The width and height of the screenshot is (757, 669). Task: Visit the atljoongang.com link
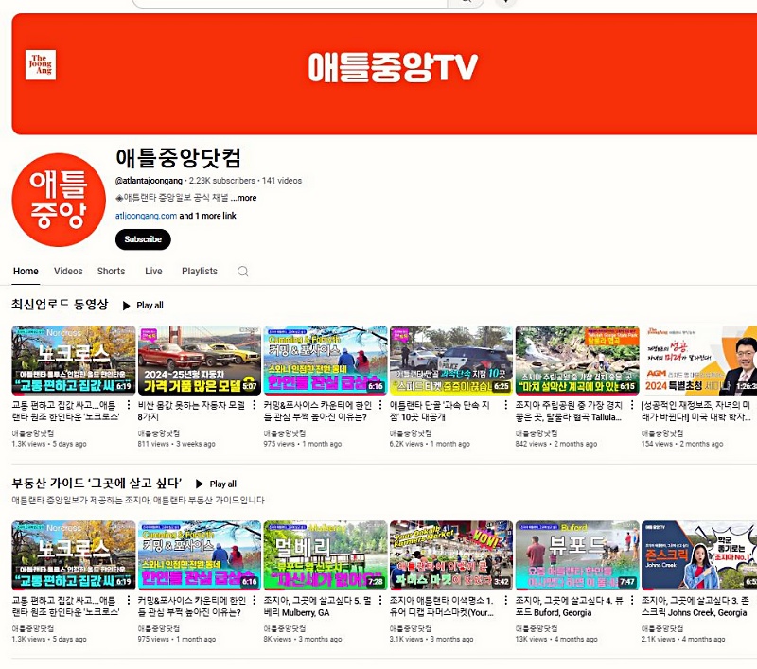(x=146, y=216)
